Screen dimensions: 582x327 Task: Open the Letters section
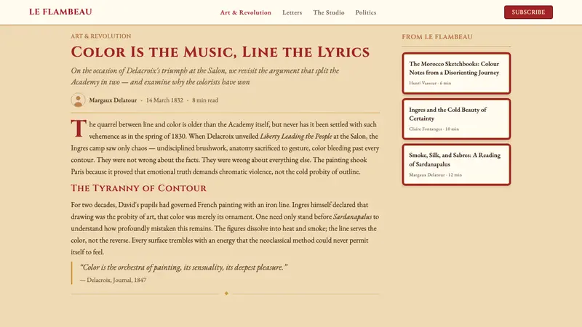pyautogui.click(x=292, y=12)
